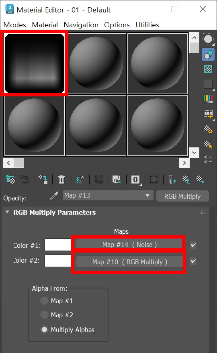This screenshot has width=217, height=353.
Task: Click the Make Unique icon
Action: pyautogui.click(x=98, y=180)
